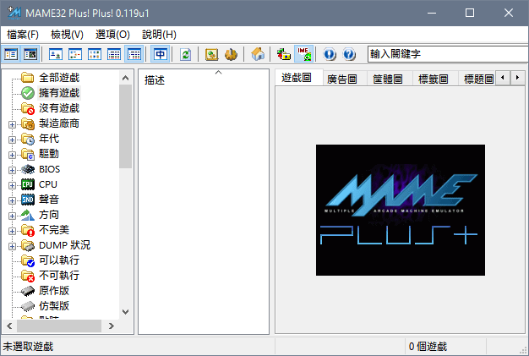The image size is (529, 356).
Task: Click the IME toolbar icon
Action: coord(304,54)
